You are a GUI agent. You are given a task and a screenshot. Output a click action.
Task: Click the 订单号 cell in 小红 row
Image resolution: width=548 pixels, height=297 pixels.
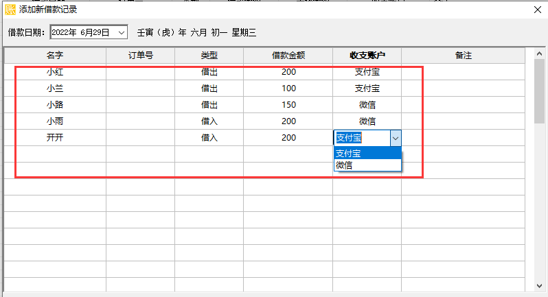coord(141,72)
